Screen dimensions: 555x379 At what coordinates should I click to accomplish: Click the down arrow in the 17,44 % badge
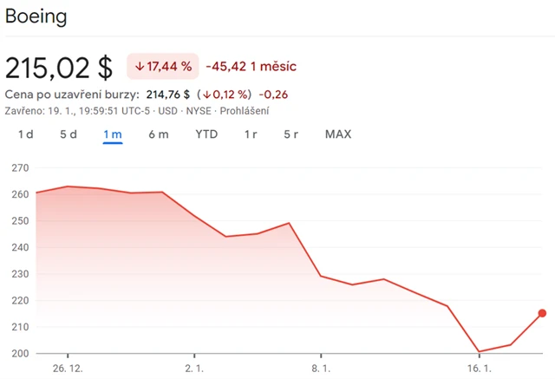coord(140,66)
